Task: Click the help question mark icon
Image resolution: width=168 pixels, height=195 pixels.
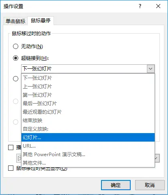Action: (140, 6)
